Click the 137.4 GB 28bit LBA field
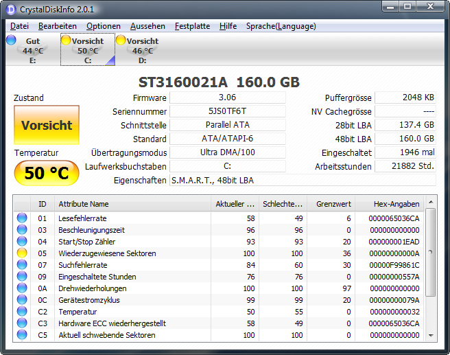450x355 pixels. (405, 125)
